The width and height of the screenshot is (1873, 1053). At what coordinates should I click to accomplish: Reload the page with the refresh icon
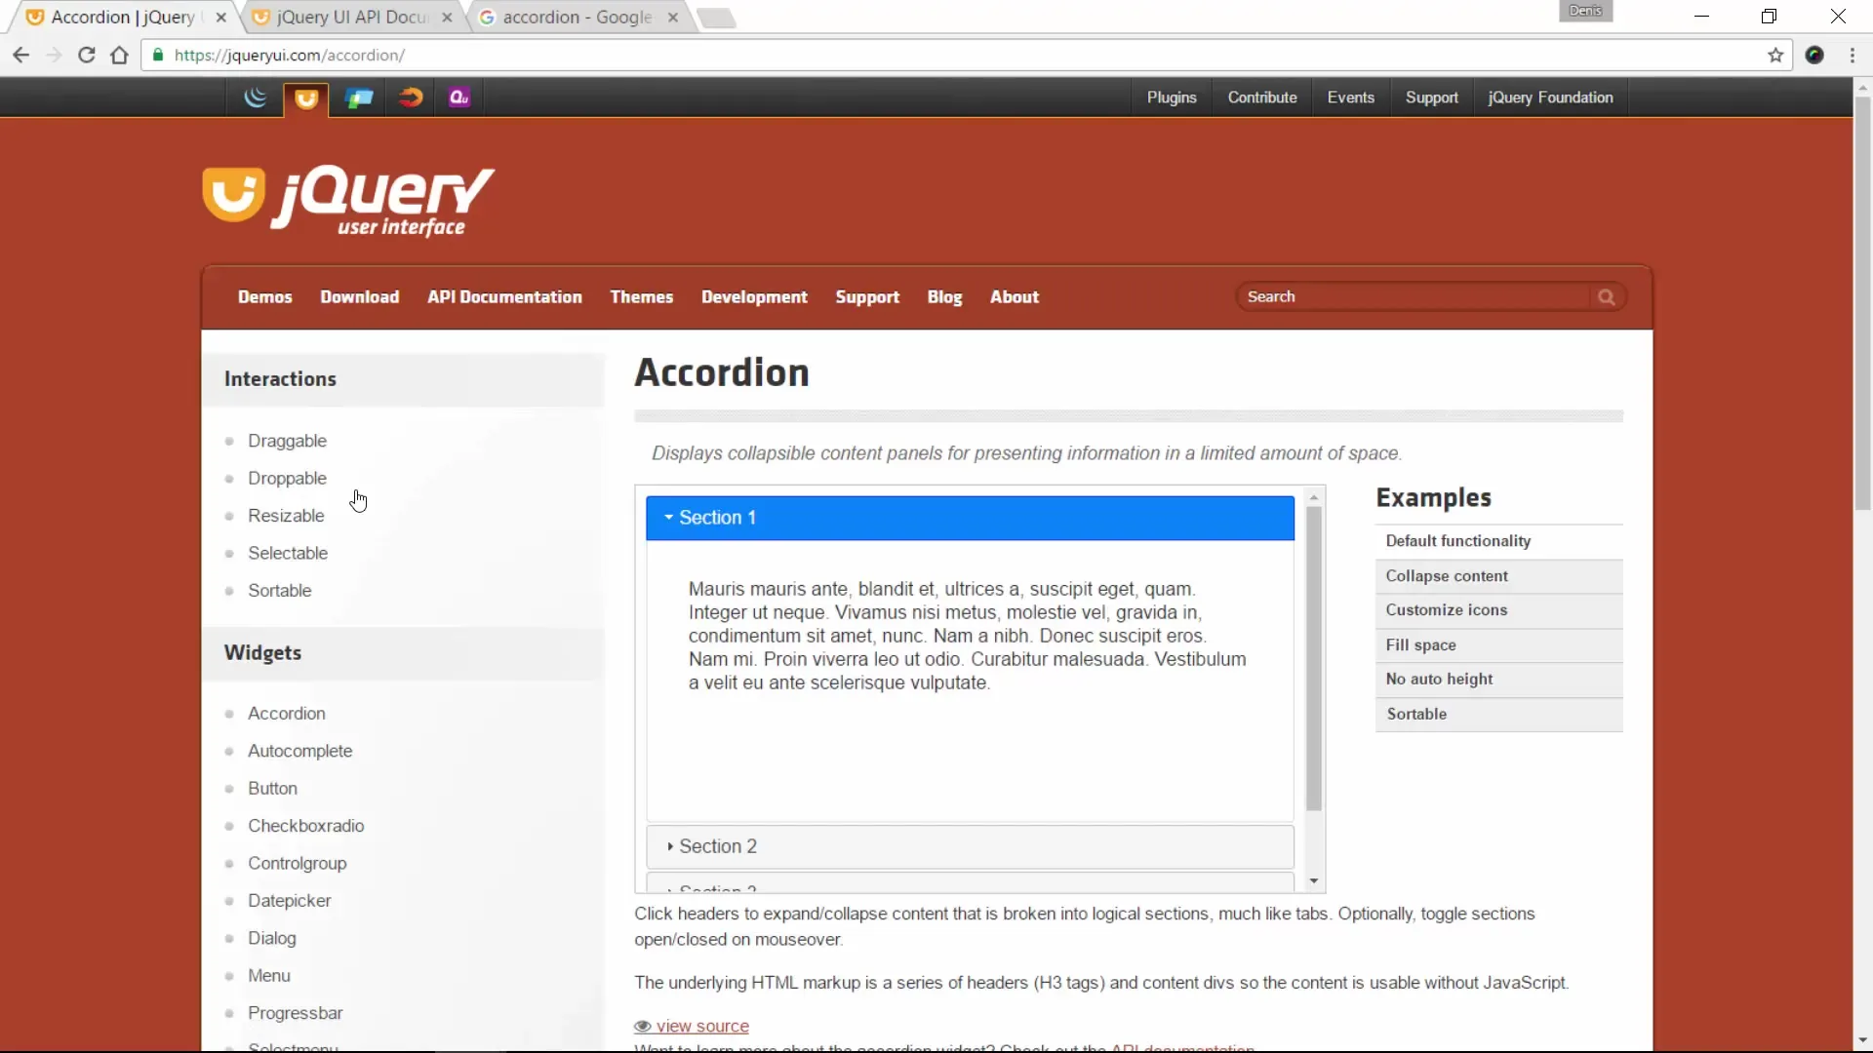point(86,56)
